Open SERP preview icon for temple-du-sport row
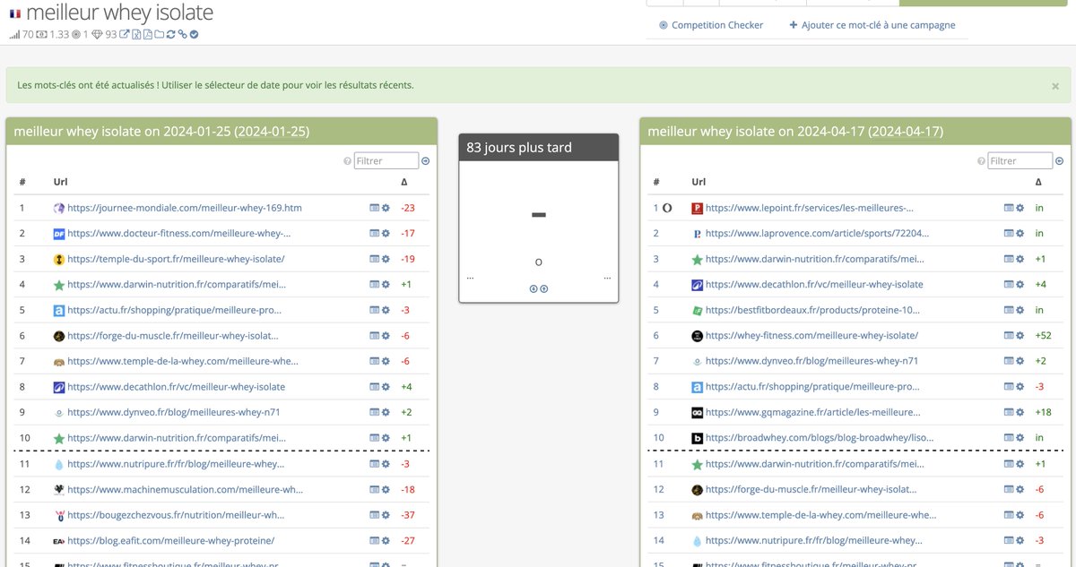Viewport: 1076px width, 567px height. (x=375, y=259)
